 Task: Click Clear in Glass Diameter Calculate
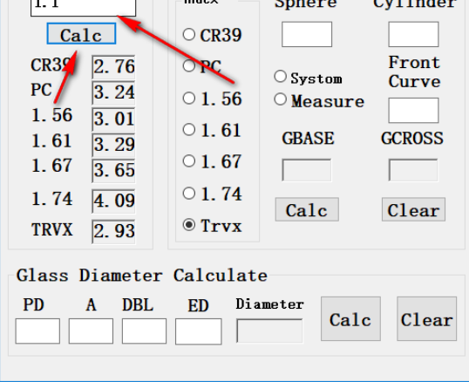click(427, 319)
